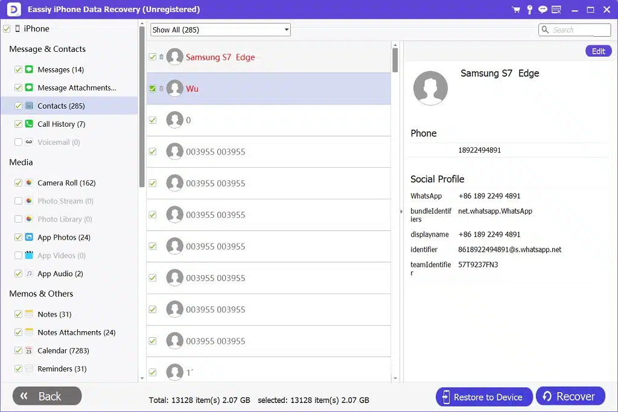Click the Edit button for contact details

598,51
